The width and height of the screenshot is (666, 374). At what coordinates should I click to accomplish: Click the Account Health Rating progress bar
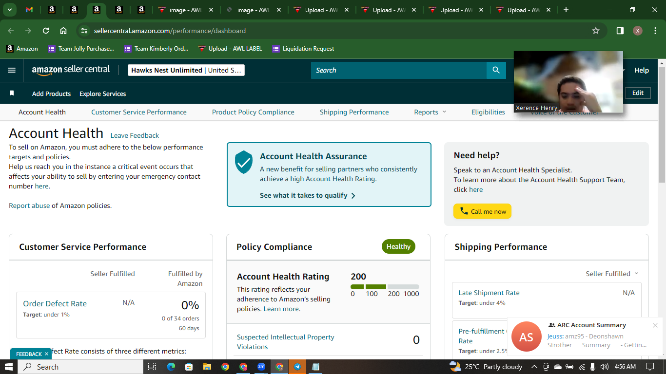[385, 287]
